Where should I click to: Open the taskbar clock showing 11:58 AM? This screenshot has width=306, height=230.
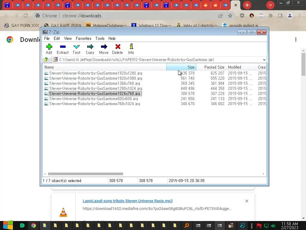point(290,226)
